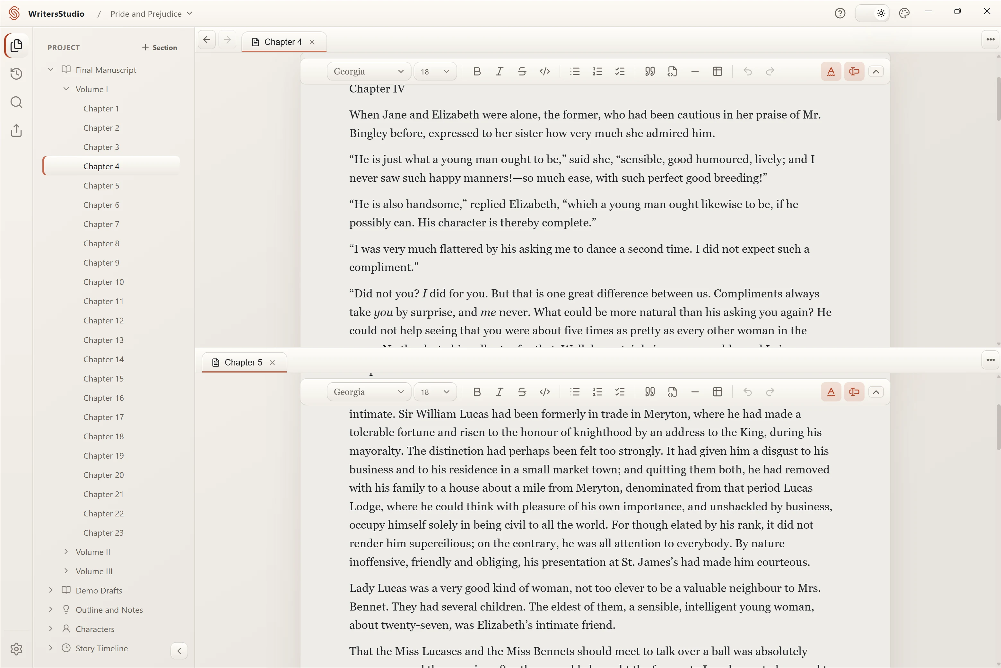Screen dimensions: 1001x668
Task: Open more options for Chapter 5 pane
Action: tap(990, 360)
